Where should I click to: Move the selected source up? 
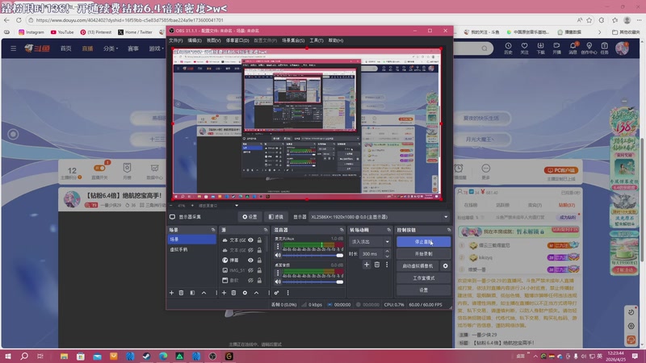pos(256,293)
